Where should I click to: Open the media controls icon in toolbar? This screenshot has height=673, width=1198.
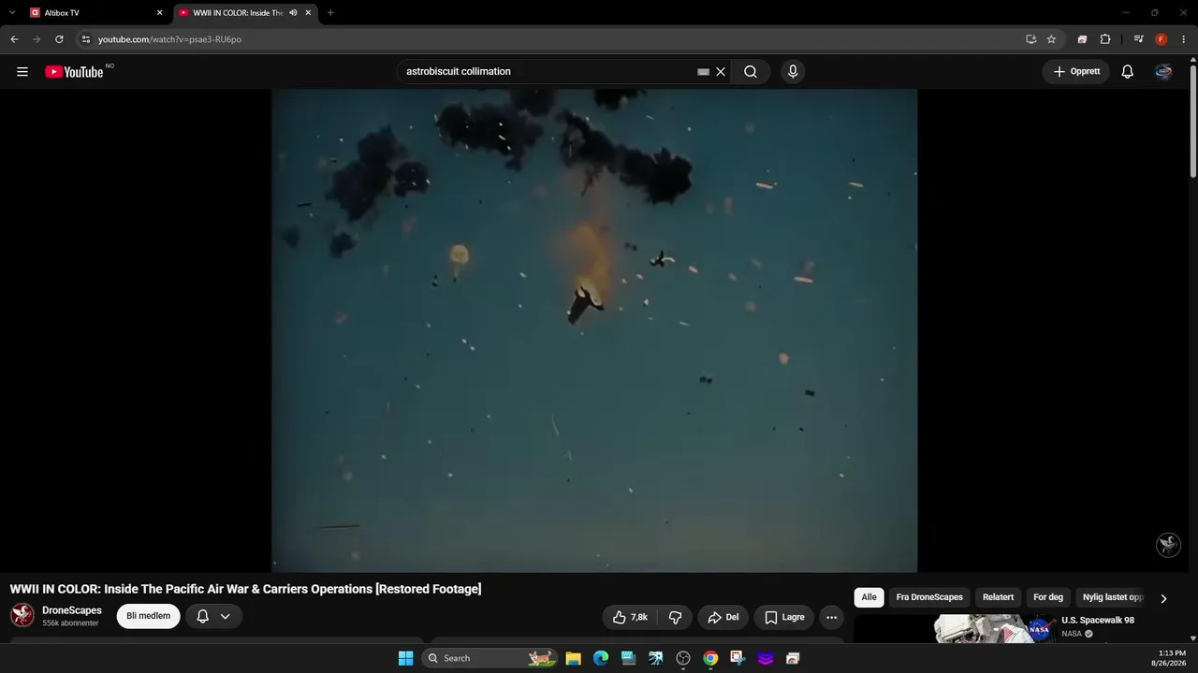pyautogui.click(x=1138, y=39)
